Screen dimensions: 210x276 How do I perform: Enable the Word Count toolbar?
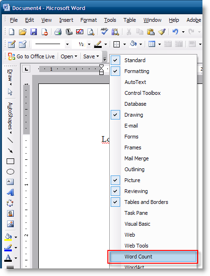pyautogui.click(x=153, y=257)
